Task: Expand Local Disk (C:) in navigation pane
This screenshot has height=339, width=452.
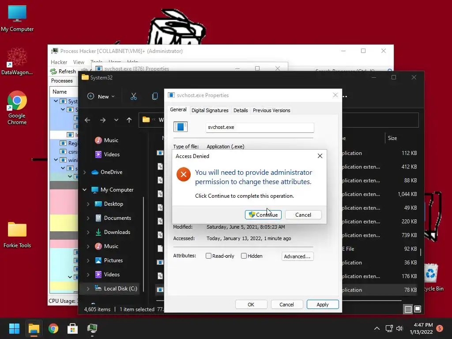Action: point(88,289)
